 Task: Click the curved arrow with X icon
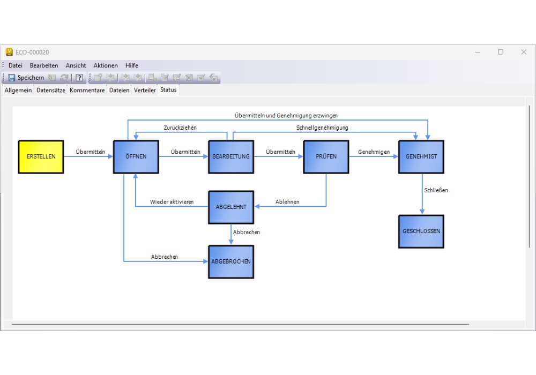pyautogui.click(x=213, y=78)
